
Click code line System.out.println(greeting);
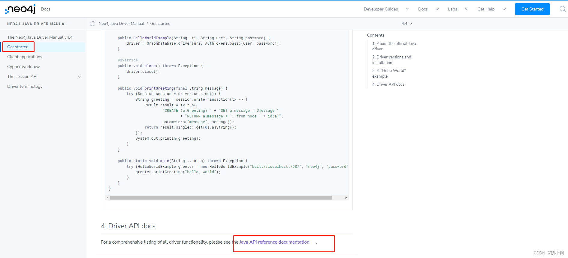pyautogui.click(x=168, y=138)
